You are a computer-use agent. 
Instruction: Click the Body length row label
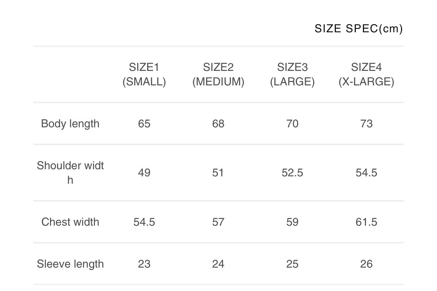coord(70,124)
